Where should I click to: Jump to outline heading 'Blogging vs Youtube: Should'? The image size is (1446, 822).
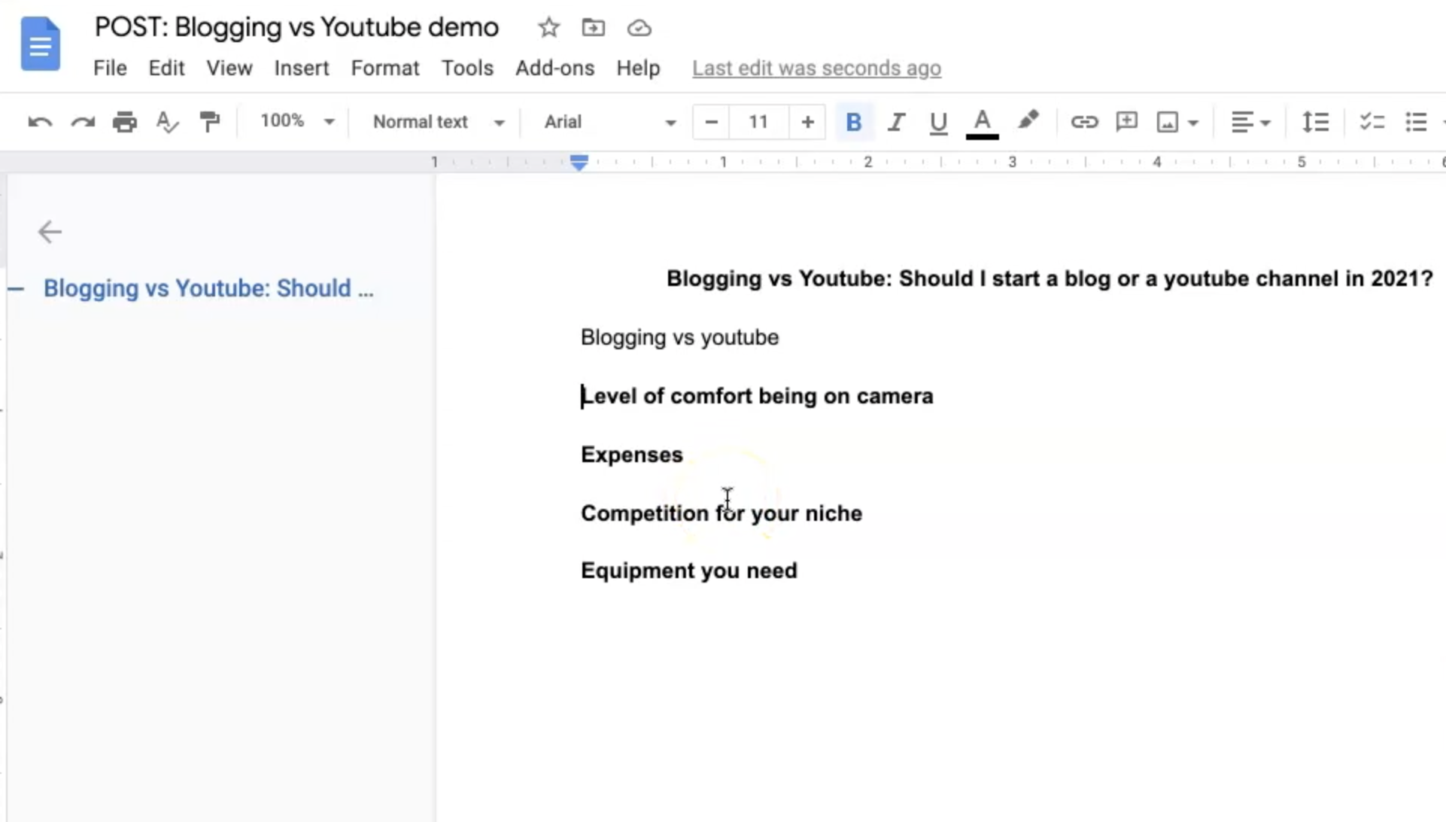208,288
